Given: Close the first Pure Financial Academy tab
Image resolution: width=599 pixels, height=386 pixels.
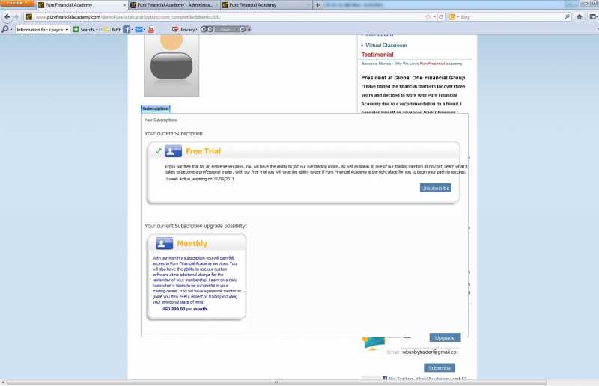Looking at the screenshot, I should click(124, 5).
